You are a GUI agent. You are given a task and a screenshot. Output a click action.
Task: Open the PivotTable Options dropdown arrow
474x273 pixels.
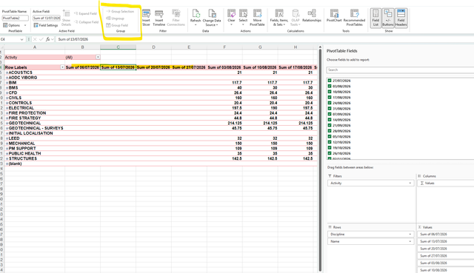25,25
